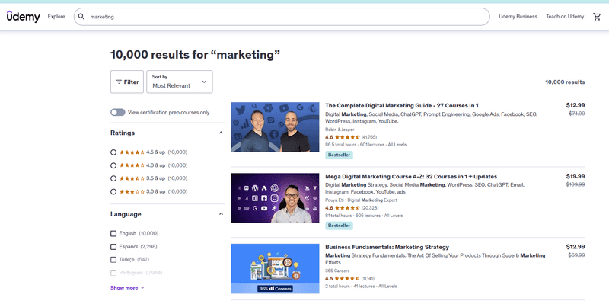The height and width of the screenshot is (301, 609).
Task: Expand Show more languages
Action: click(127, 288)
